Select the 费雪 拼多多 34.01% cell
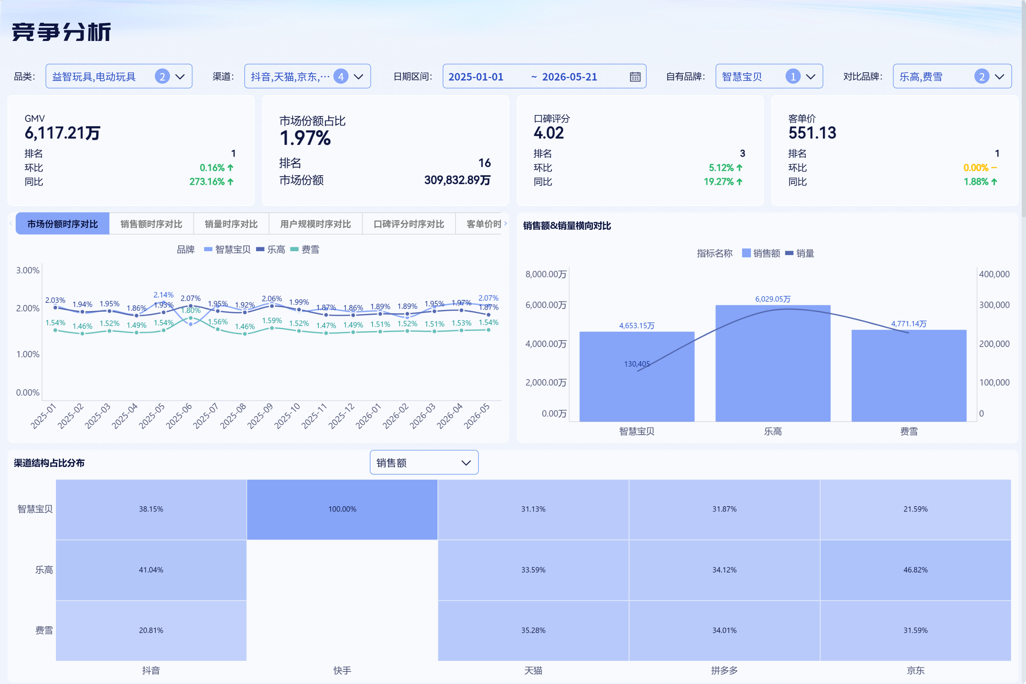This screenshot has width=1026, height=684. coord(724,631)
